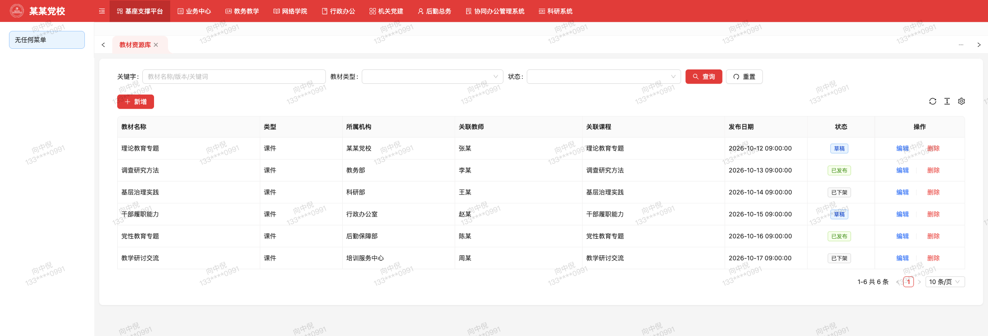The height and width of the screenshot is (336, 988).
Task: Open 业务中心 menu
Action: coord(194,11)
